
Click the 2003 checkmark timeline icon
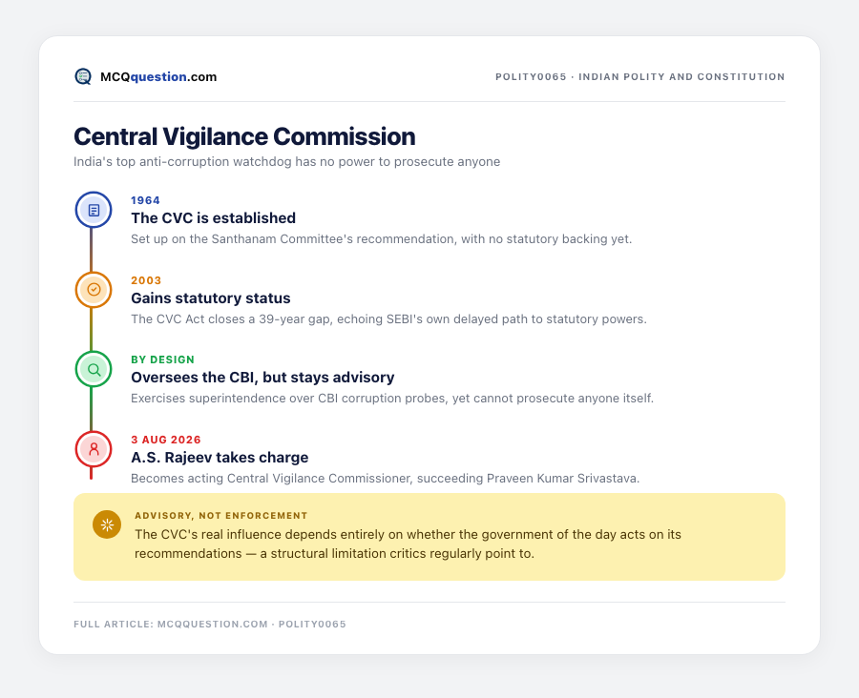tap(94, 290)
